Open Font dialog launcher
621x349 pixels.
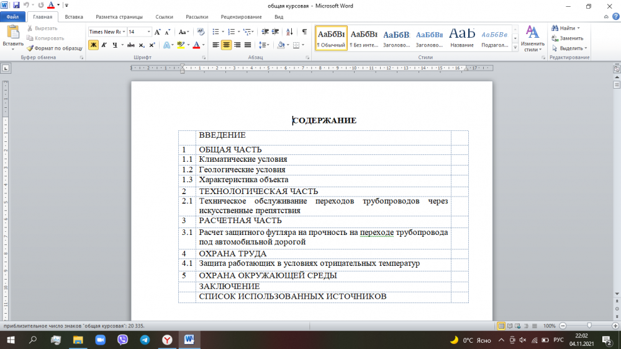tap(204, 58)
